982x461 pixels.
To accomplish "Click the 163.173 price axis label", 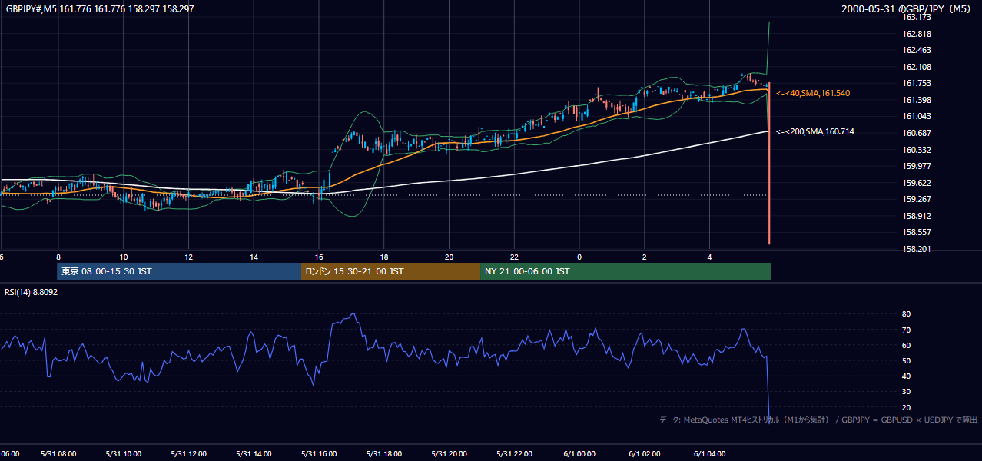I will pos(916,17).
